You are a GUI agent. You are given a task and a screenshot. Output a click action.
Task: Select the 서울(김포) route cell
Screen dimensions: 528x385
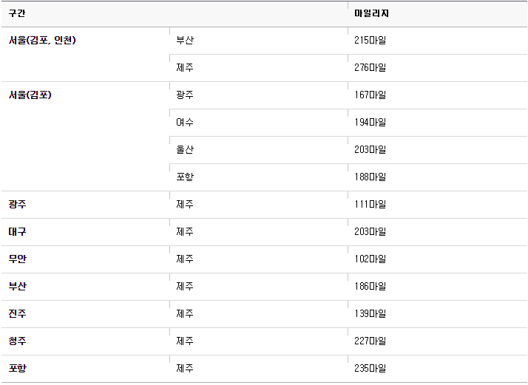(x=30, y=95)
